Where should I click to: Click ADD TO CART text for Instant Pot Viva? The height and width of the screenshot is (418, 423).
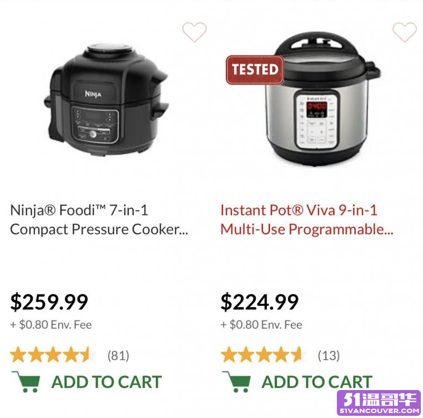point(317,382)
